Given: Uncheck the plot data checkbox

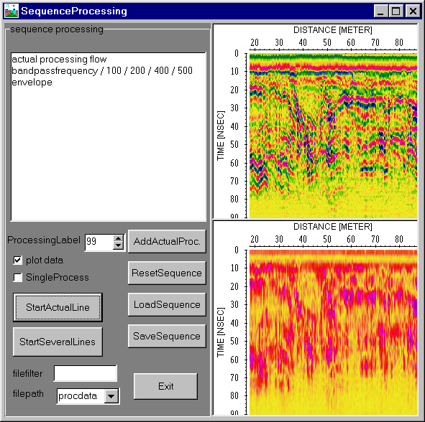Looking at the screenshot, I should (17, 261).
